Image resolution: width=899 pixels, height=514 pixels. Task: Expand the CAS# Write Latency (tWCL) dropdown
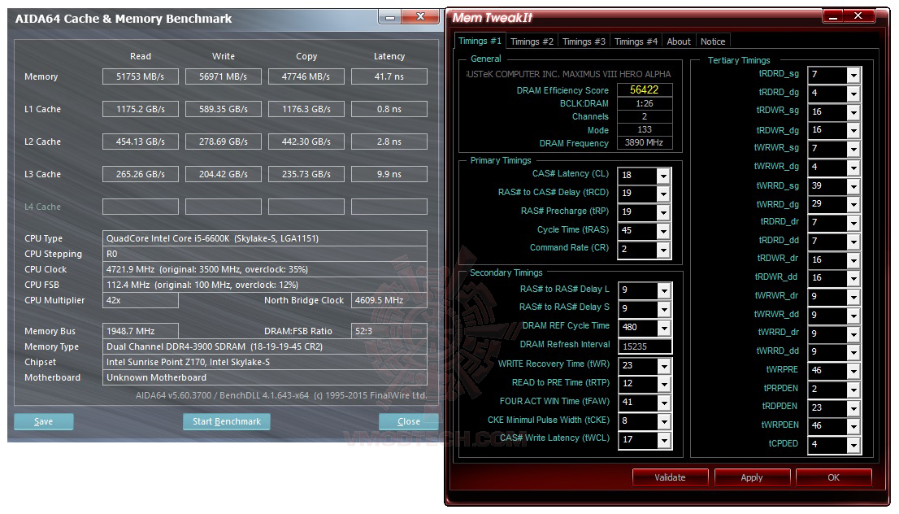click(664, 440)
